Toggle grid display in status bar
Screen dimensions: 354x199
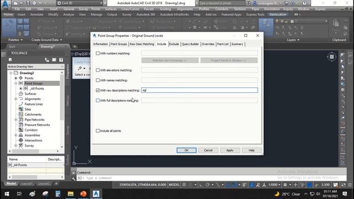pos(184,185)
